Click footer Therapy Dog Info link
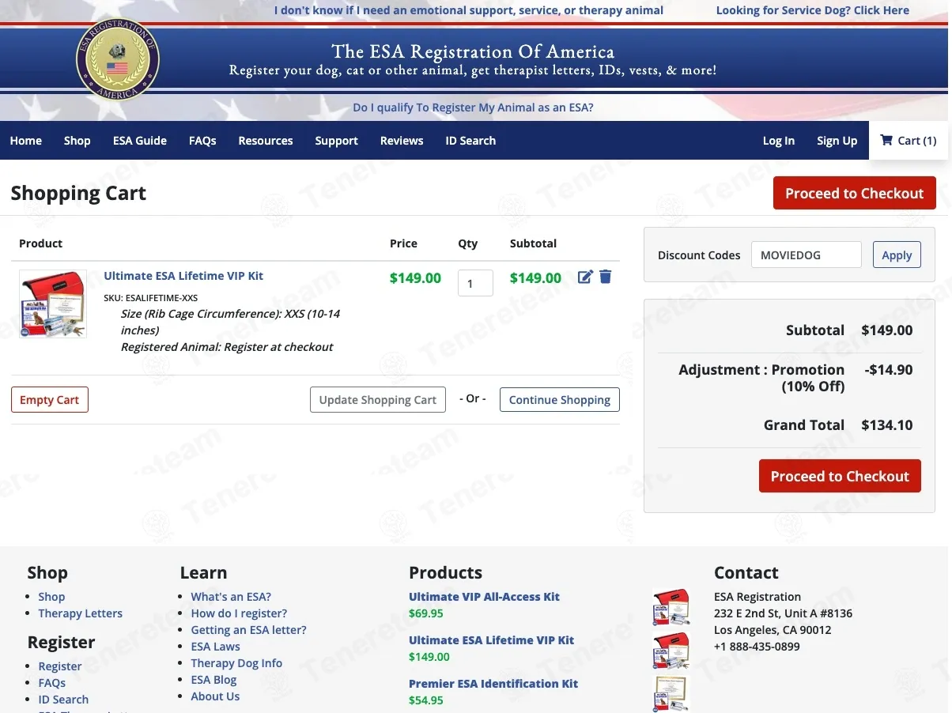Image resolution: width=952 pixels, height=713 pixels. coord(236,663)
